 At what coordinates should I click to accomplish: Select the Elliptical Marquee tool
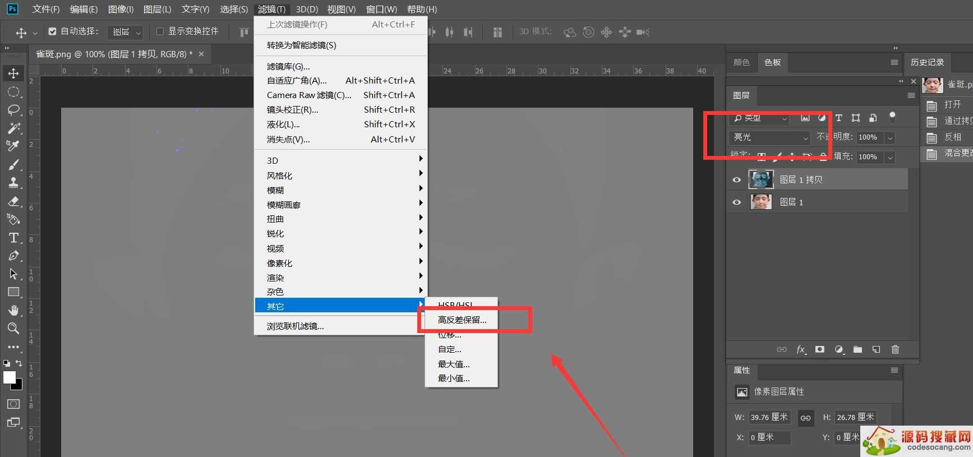coord(13,91)
